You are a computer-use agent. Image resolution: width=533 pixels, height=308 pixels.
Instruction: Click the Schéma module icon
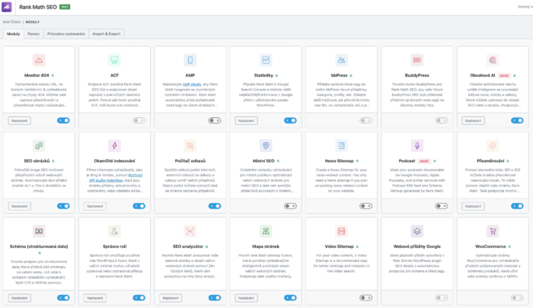(x=38, y=230)
